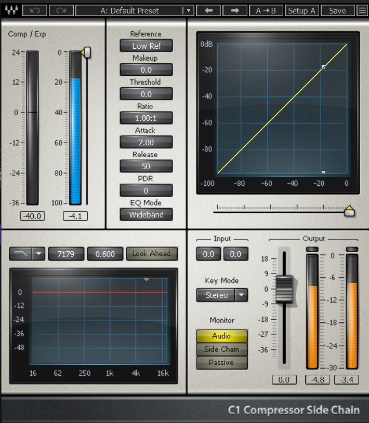The height and width of the screenshot is (423, 369).
Task: Switch to Setup A button
Action: pos(302,10)
